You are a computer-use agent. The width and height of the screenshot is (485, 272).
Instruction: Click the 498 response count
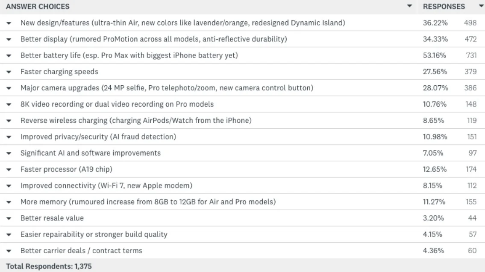click(470, 23)
